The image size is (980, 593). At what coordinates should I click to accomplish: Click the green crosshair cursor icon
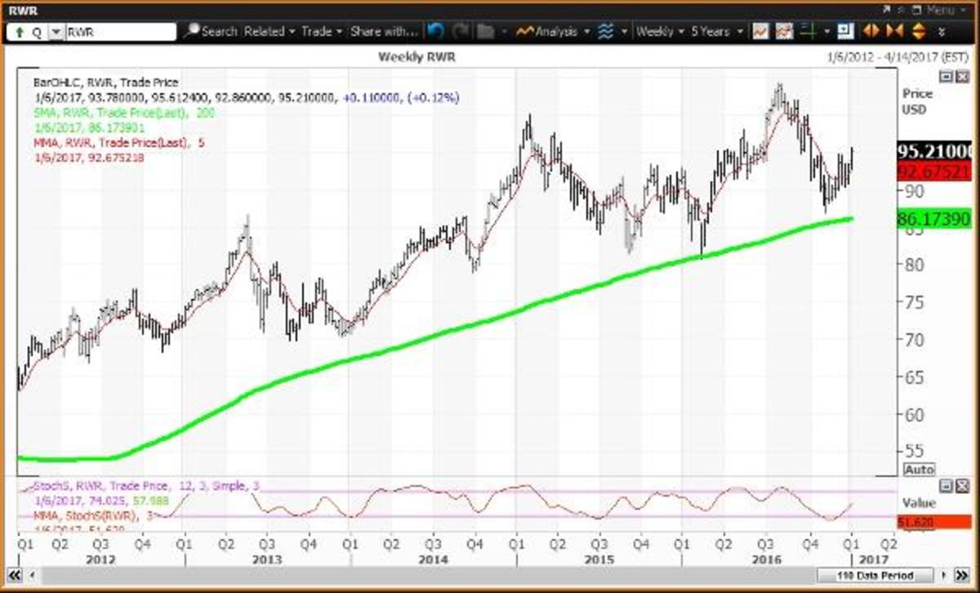[x=808, y=32]
